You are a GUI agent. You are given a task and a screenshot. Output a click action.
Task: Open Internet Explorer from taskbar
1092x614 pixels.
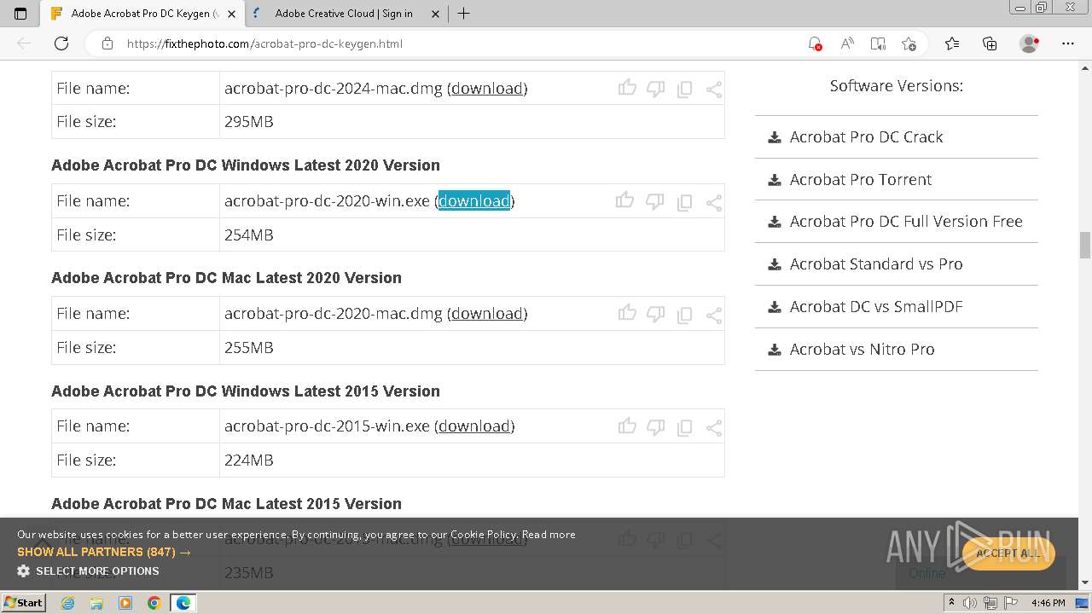67,603
